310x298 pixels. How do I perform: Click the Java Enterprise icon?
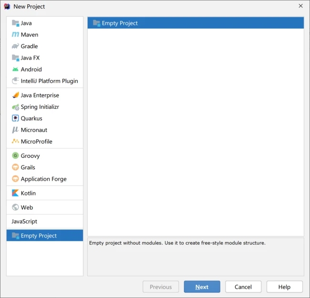click(x=15, y=95)
